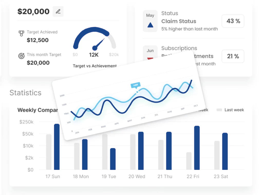Click the blue bar for 23 Sat
Image resolution: width=263 pixels, height=195 pixels.
click(x=225, y=151)
